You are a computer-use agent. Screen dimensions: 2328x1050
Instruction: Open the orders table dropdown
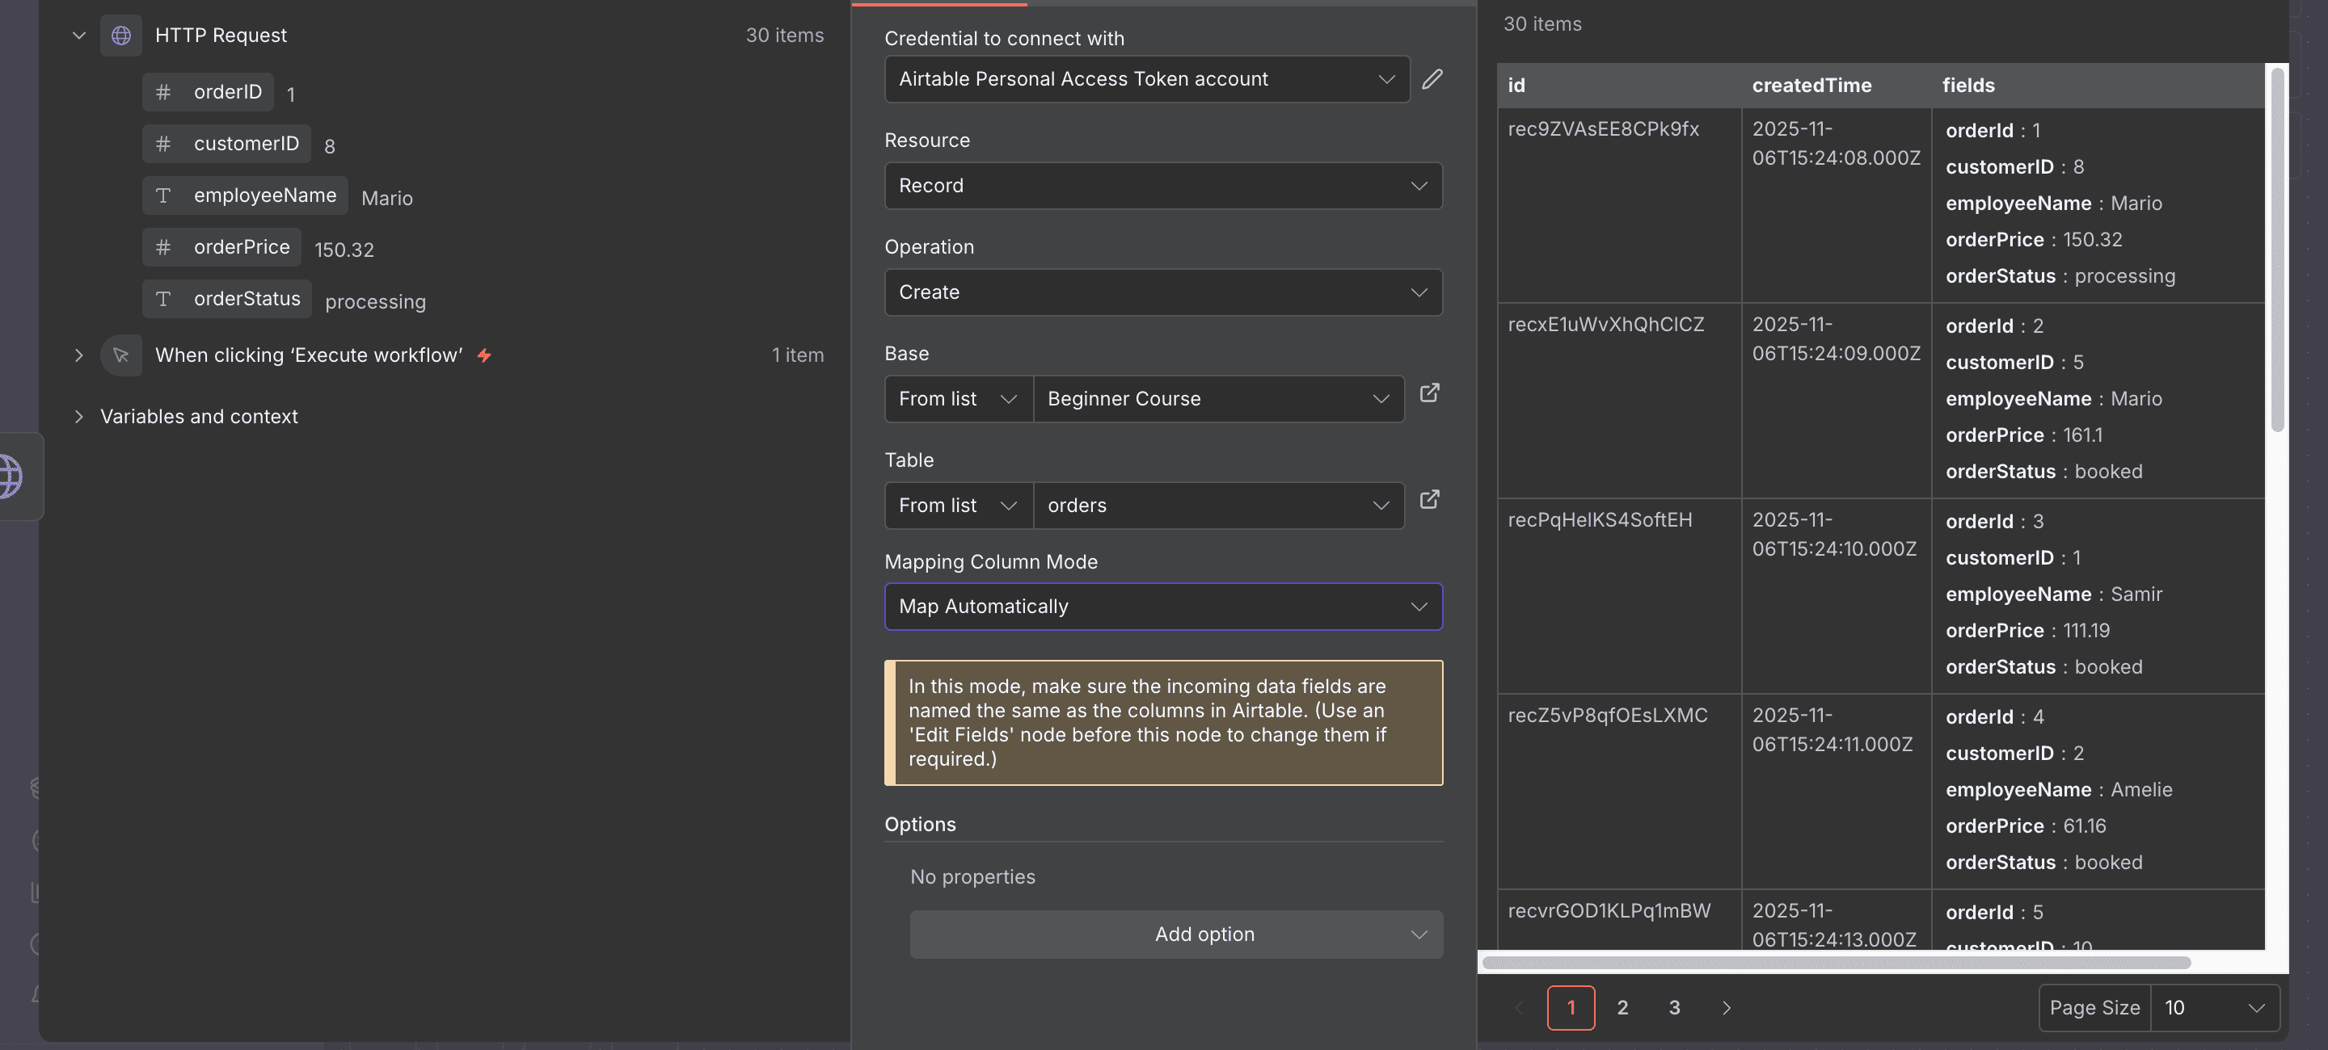(x=1218, y=506)
